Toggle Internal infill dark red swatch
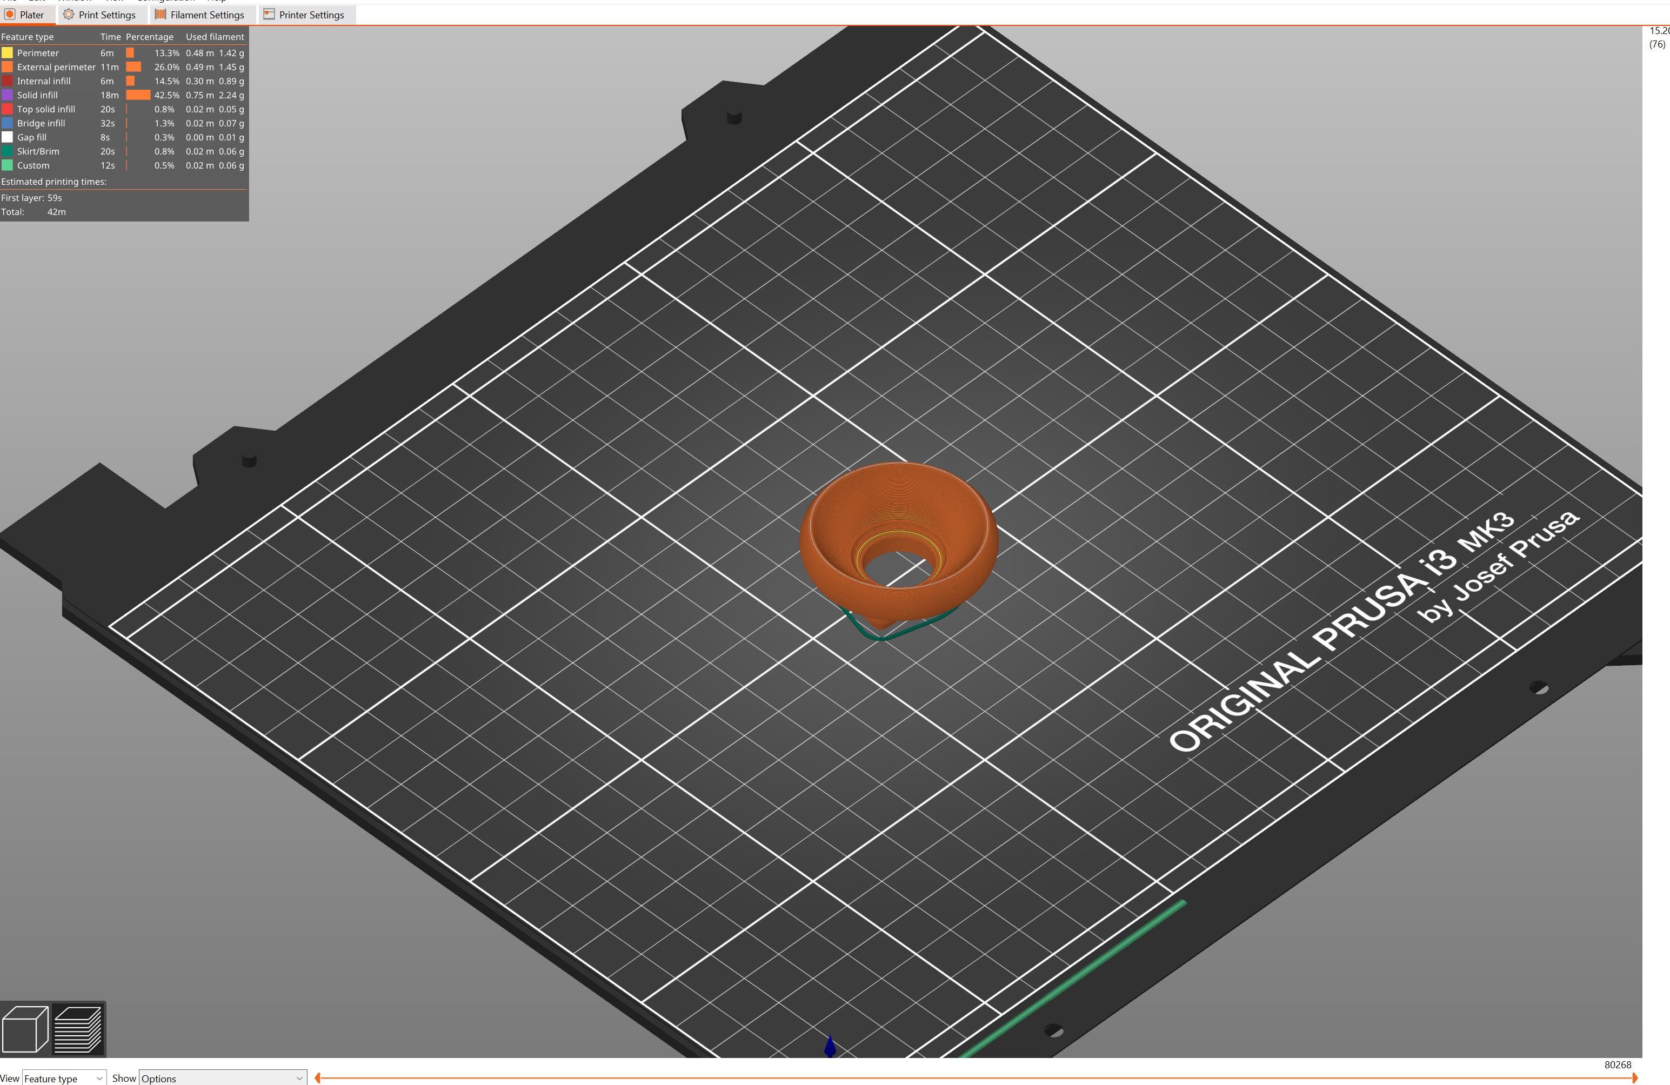 click(x=7, y=81)
